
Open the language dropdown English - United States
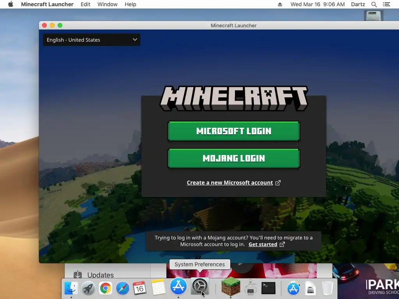pyautogui.click(x=92, y=40)
